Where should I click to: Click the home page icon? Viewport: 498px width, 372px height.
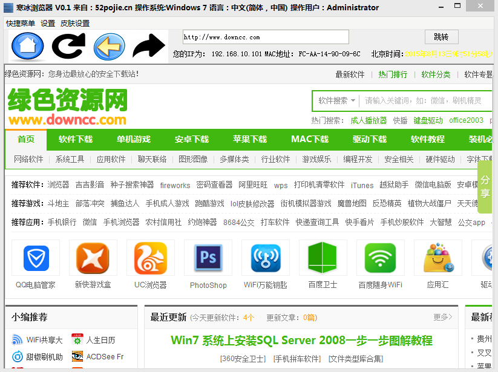27,46
